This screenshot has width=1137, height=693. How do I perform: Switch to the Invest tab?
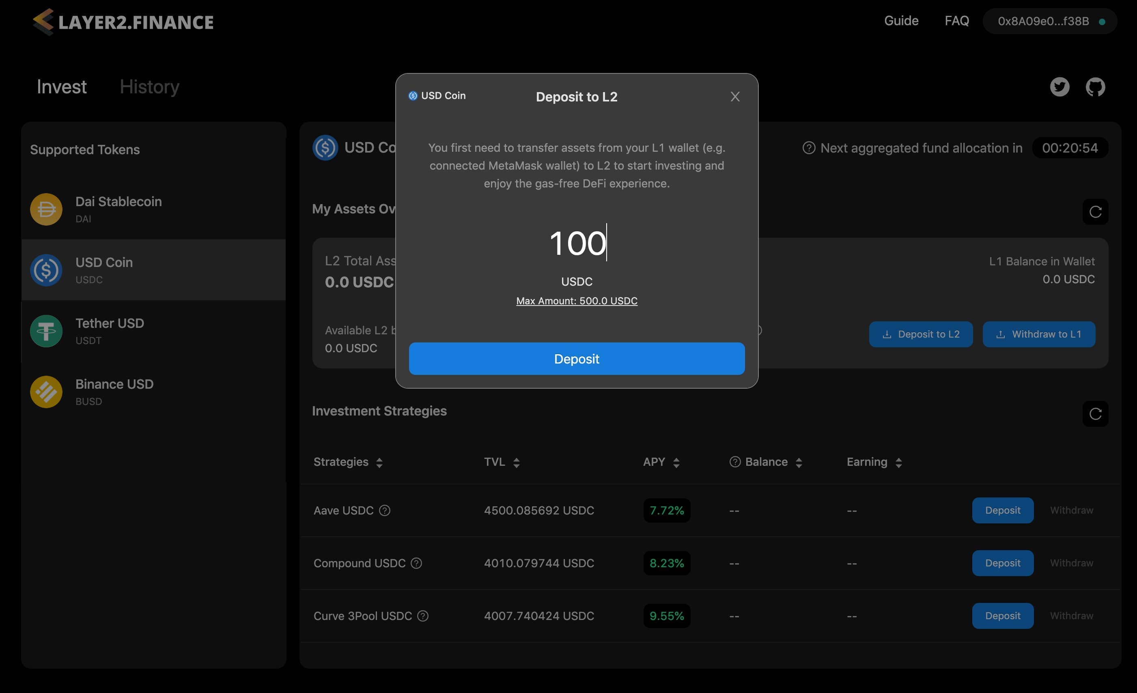62,87
